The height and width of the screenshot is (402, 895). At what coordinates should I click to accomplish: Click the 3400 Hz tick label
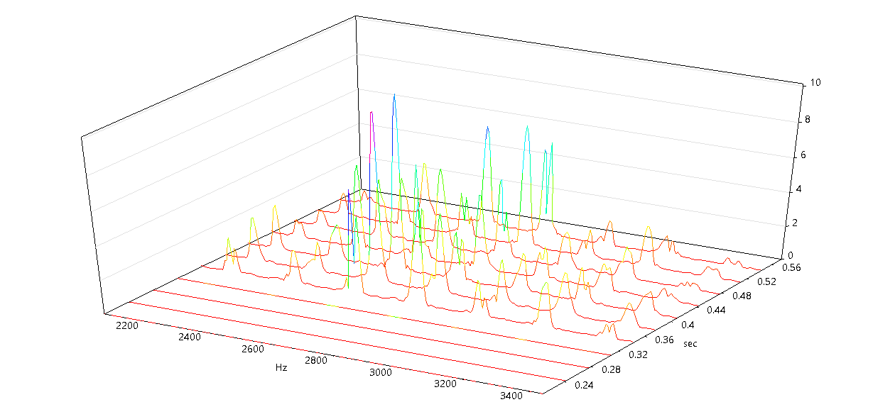511,396
